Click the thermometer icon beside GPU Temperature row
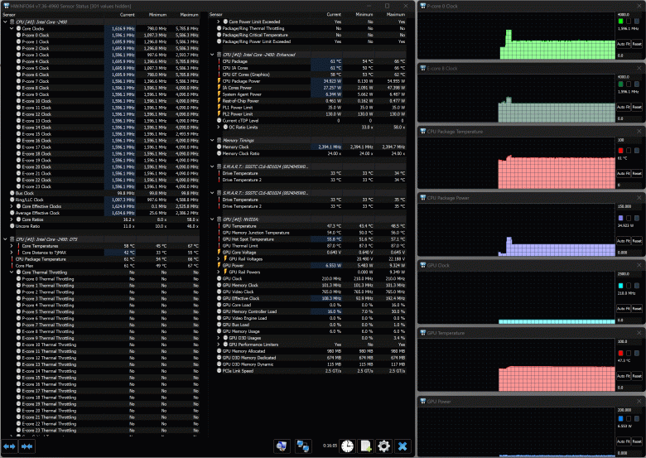Screen dimensions: 646x458 coord(219,226)
